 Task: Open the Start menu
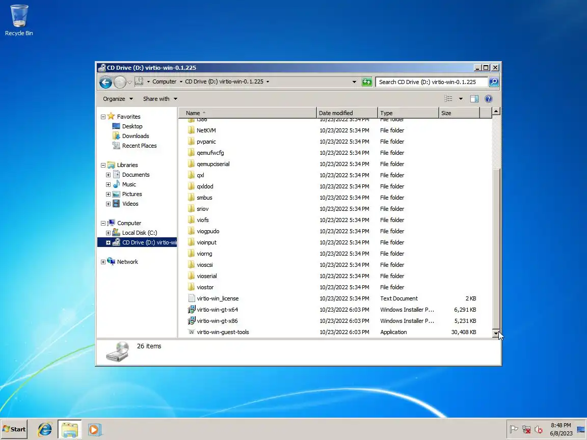tap(14, 429)
